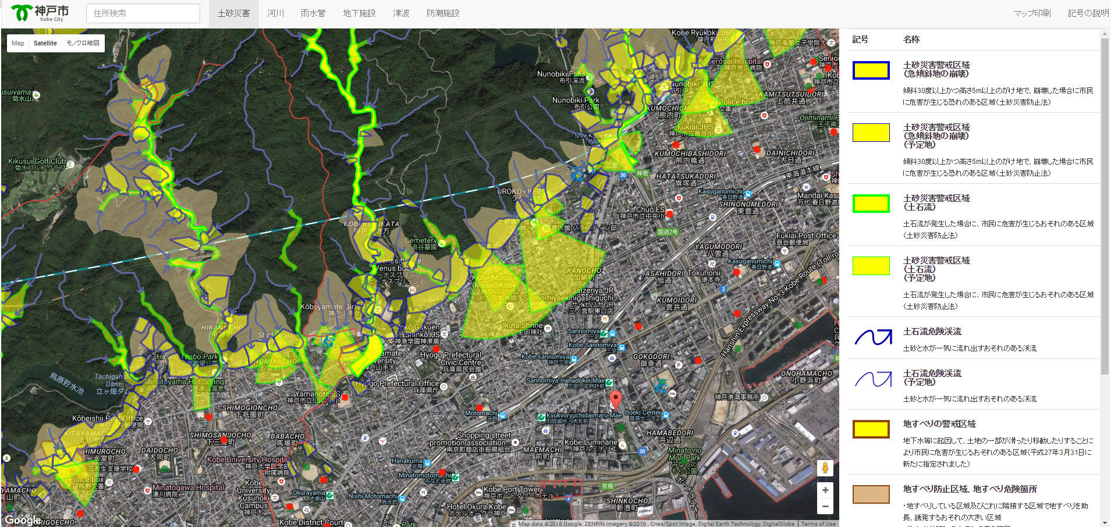This screenshot has height=527, width=1111.
Task: Select the 雨水管 tab
Action: (313, 13)
